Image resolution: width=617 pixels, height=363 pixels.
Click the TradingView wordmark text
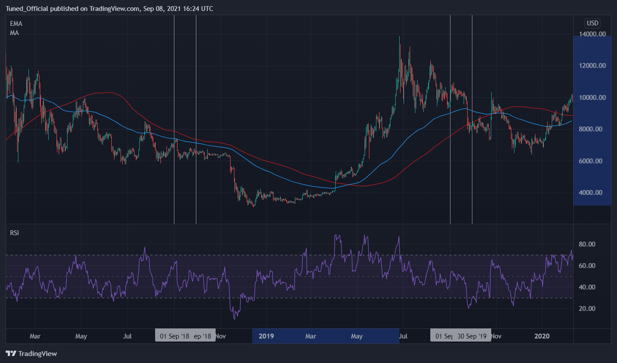(x=38, y=353)
